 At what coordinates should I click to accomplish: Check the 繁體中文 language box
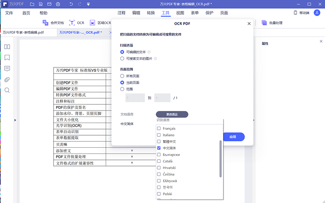(159, 141)
